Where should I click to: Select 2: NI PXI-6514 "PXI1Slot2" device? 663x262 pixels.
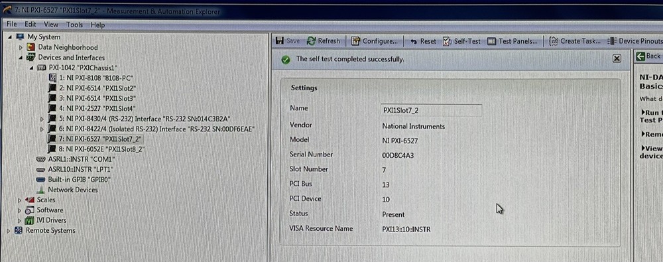(x=97, y=88)
